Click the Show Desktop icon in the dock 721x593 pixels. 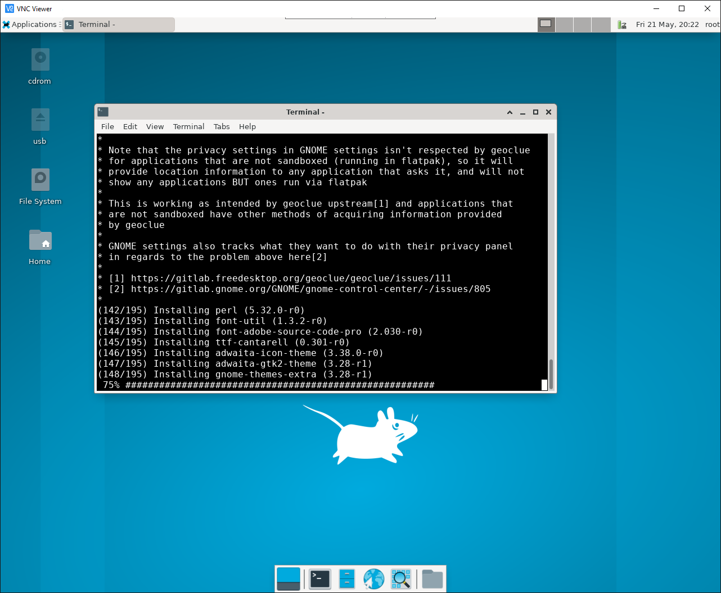coord(288,578)
